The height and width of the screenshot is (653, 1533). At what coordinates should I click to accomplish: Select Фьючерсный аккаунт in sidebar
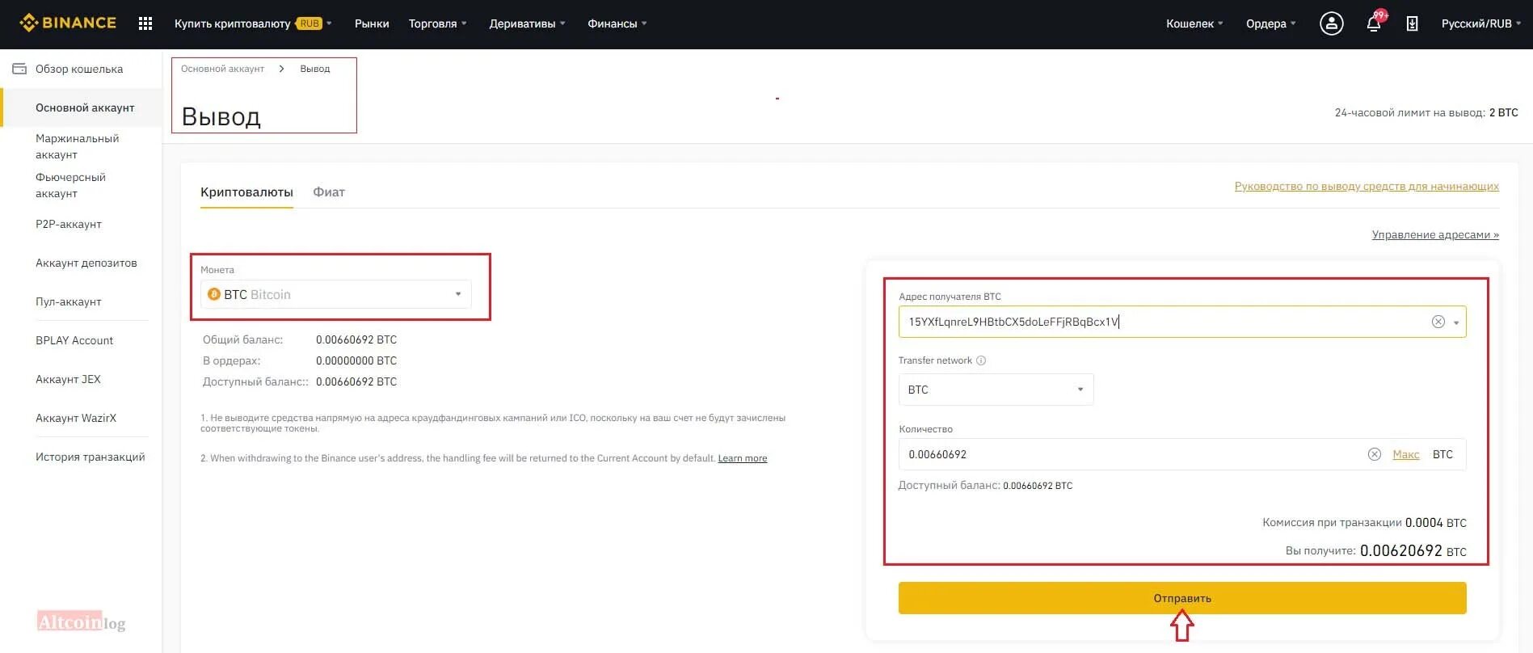pos(70,185)
